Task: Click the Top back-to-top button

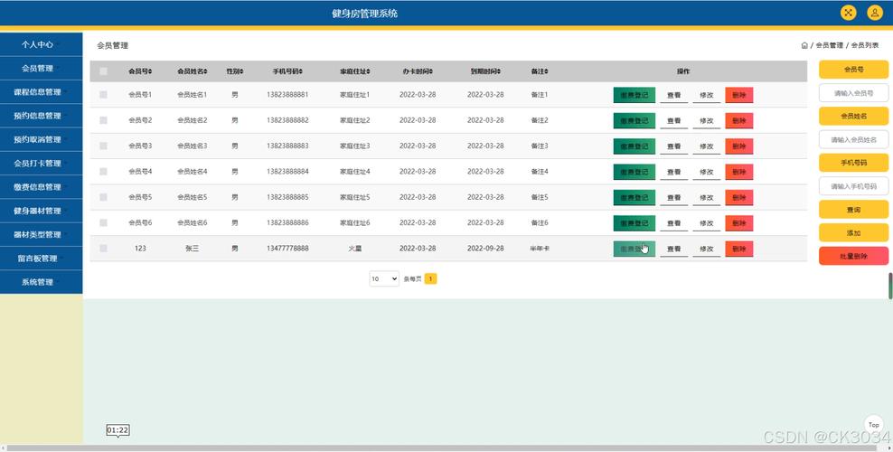Action: tap(874, 425)
